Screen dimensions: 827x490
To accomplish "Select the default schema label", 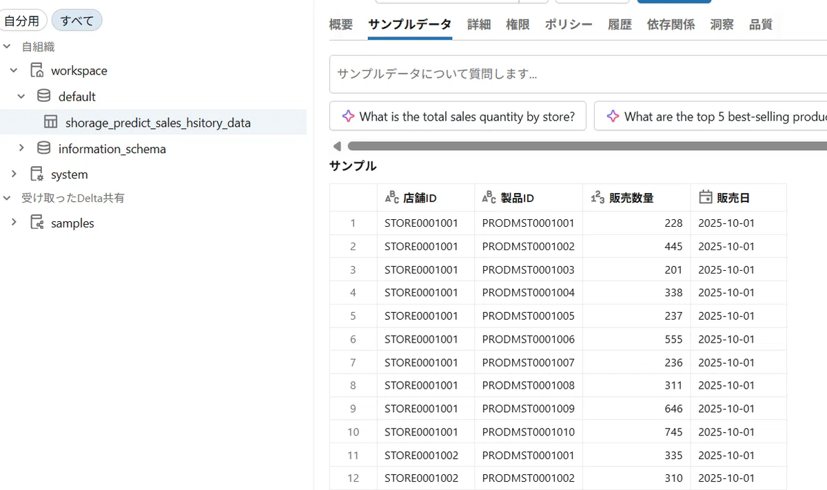I will click(77, 97).
